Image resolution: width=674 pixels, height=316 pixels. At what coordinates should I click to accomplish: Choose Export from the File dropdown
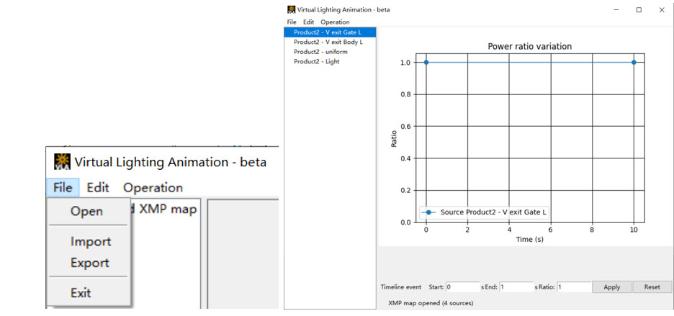(x=90, y=263)
